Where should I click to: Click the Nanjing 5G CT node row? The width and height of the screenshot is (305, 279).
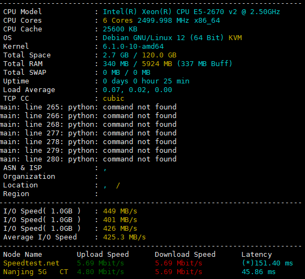click(x=139, y=272)
